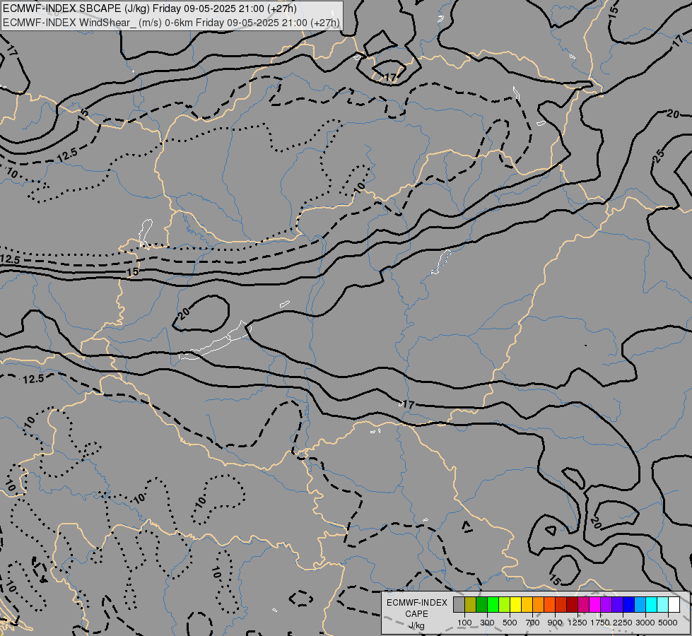Click the legend value 300

(487, 623)
